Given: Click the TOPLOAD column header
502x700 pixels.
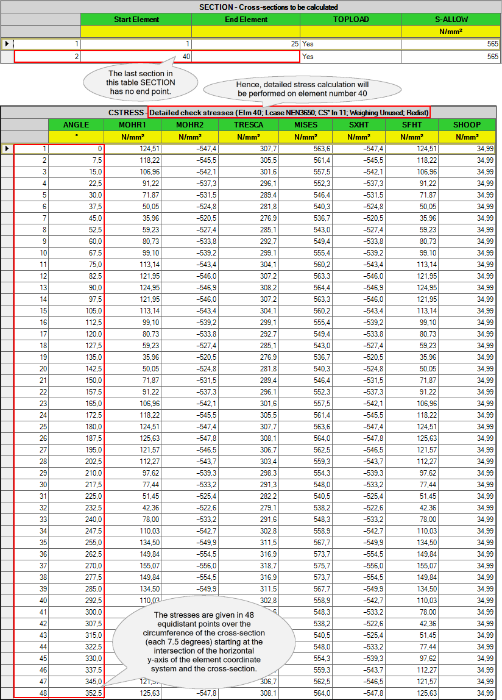Looking at the screenshot, I should coord(350,20).
